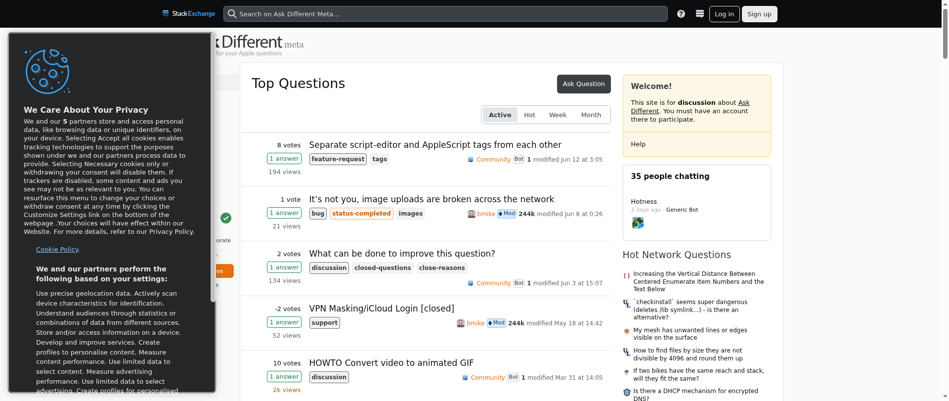
Task: Click 1 answer badge on script-editor question
Action: pyautogui.click(x=284, y=159)
